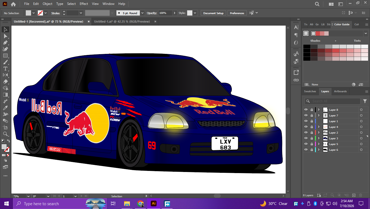Select the Selection tool arrow

click(5, 29)
